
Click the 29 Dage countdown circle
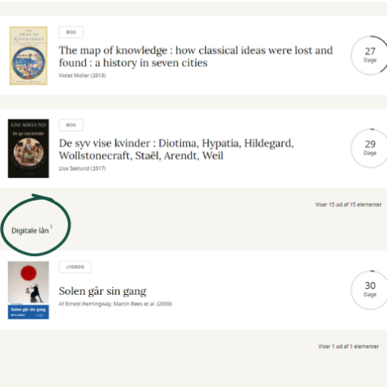point(370,148)
